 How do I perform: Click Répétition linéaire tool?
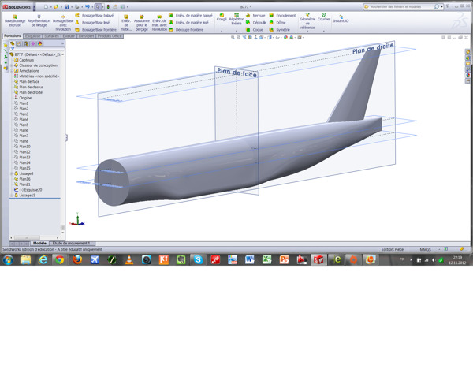click(x=236, y=19)
